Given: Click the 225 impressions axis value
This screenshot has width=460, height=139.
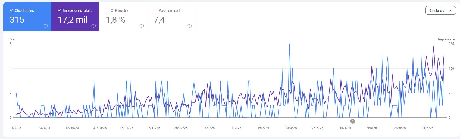Looking at the screenshot, I should tap(451, 44).
